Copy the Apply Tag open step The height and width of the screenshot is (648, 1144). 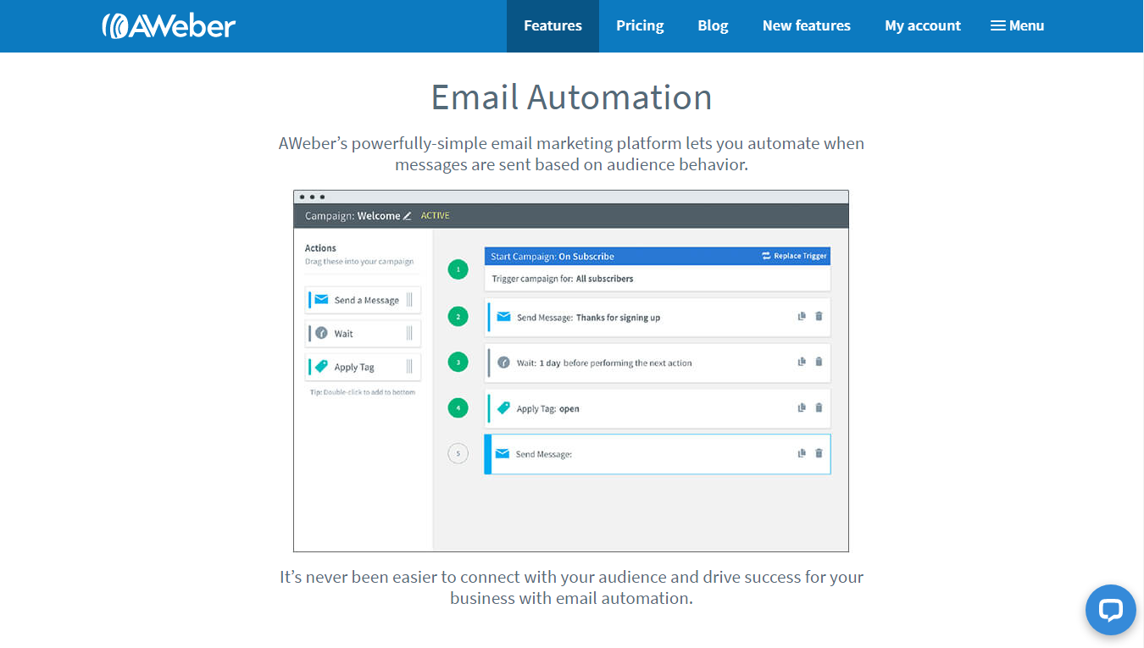pos(802,407)
